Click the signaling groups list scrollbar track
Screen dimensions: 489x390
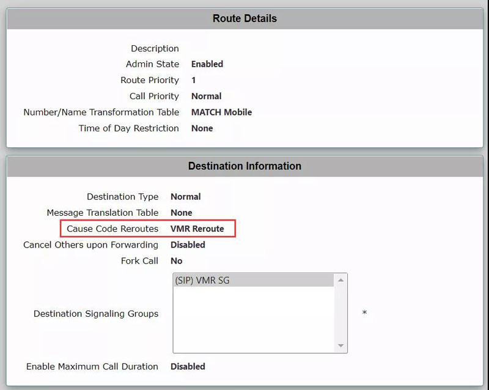[x=341, y=313]
